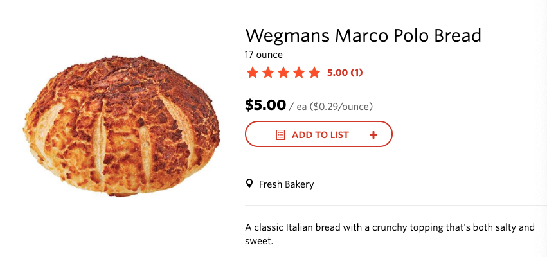This screenshot has height=257, width=547.
Task: Click the plus icon on Add to List
Action: [373, 135]
